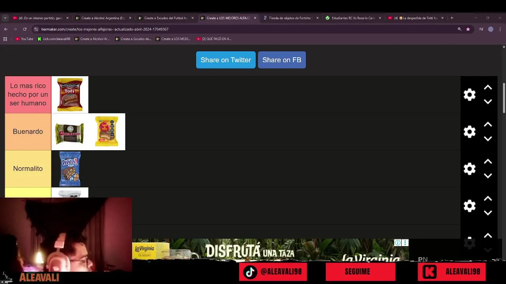The image size is (506, 284).
Task: Open the ad info icon on La Virginia banner
Action: [398, 243]
